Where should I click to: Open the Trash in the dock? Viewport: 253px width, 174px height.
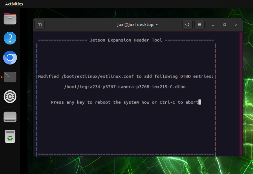pyautogui.click(x=10, y=136)
